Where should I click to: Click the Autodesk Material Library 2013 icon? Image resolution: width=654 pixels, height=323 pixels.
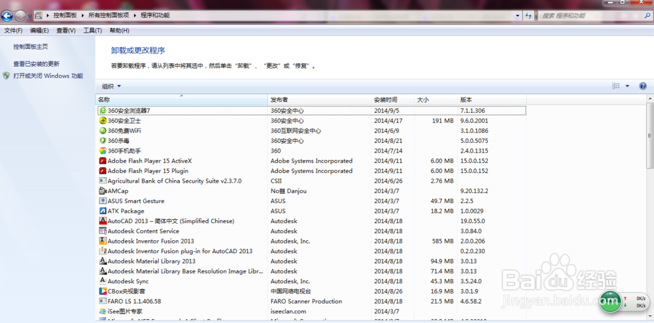pyautogui.click(x=103, y=261)
